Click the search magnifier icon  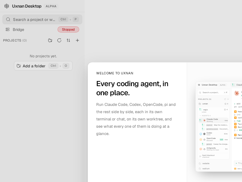(8, 19)
